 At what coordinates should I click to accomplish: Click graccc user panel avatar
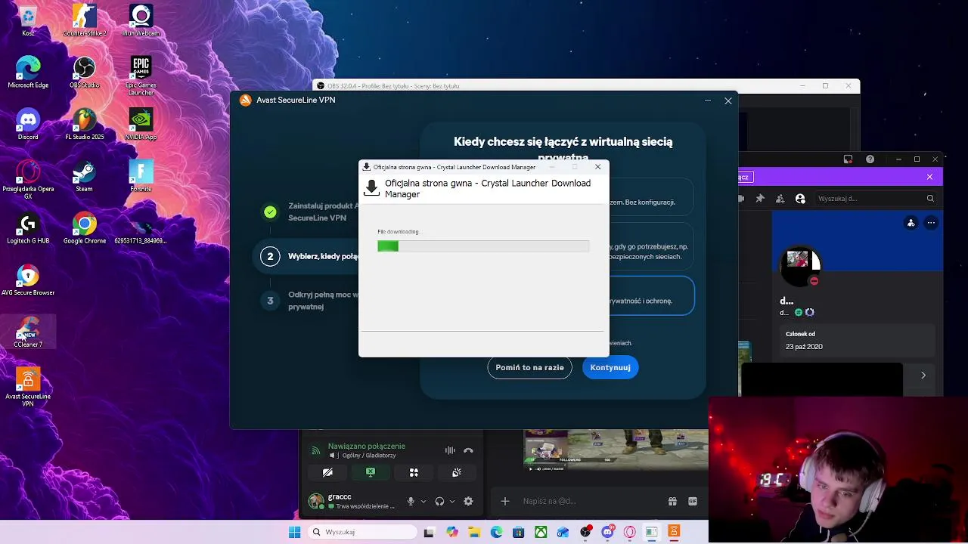(316, 501)
